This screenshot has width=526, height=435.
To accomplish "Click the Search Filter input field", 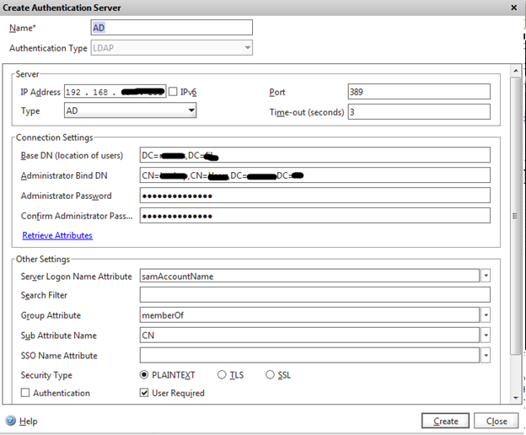I will (315, 295).
